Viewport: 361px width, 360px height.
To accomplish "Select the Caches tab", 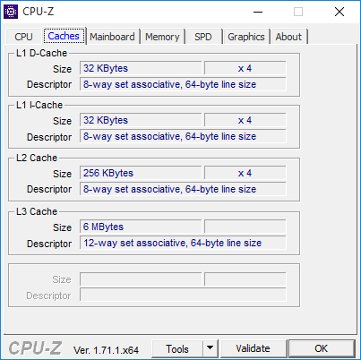I will point(64,36).
